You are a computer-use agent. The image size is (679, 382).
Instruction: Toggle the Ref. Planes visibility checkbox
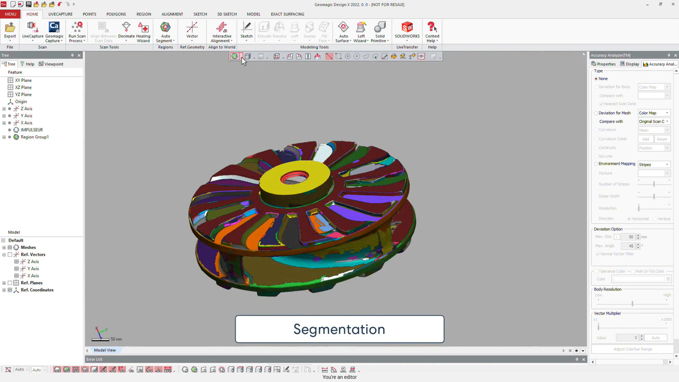click(x=10, y=283)
